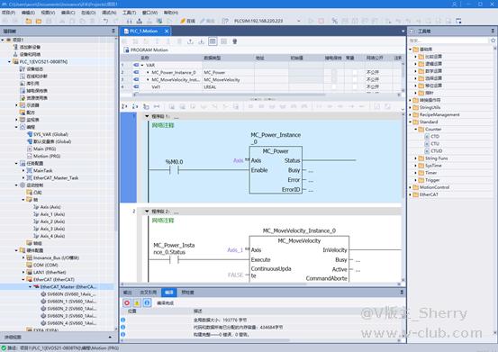Pin the bottom output panel
This screenshot has width=498, height=352.
point(402,292)
